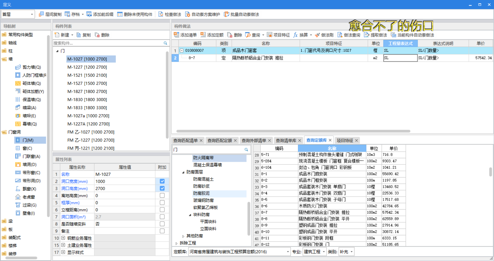Image resolution: width=494 pixels, height=261 pixels.
Task: Click horizontal scrollbar under navigation tree
Action: pos(21,258)
